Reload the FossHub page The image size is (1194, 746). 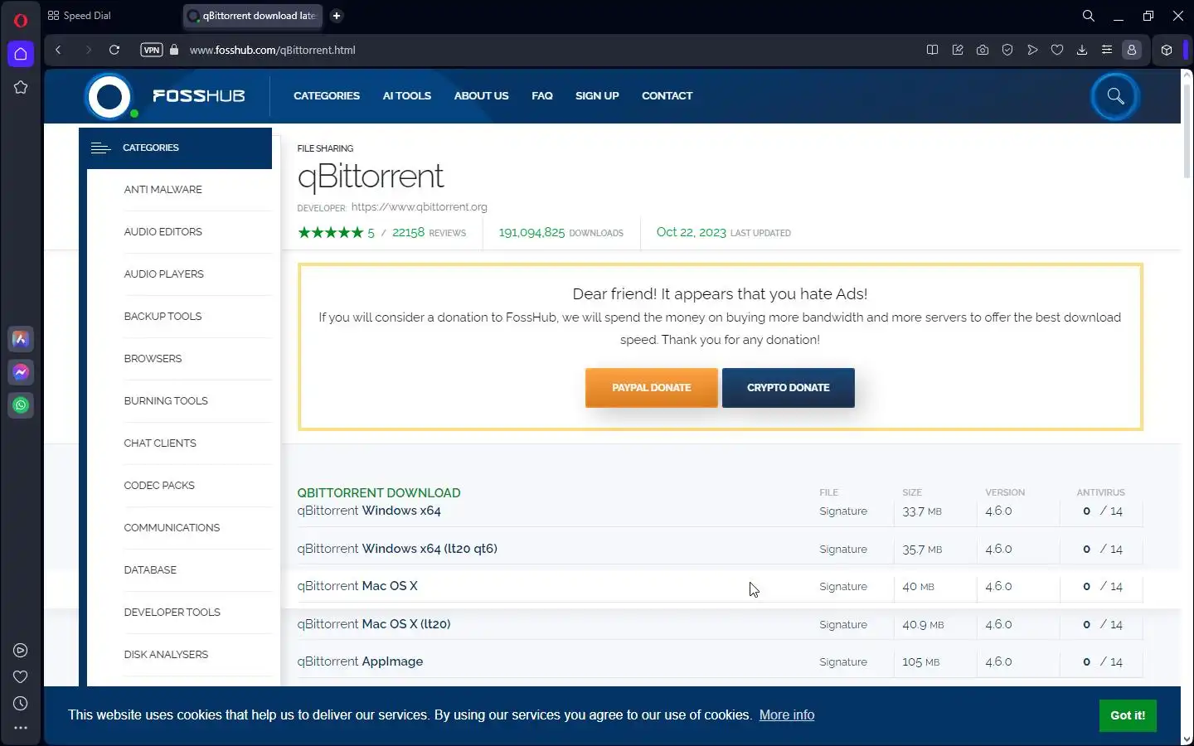(x=114, y=50)
